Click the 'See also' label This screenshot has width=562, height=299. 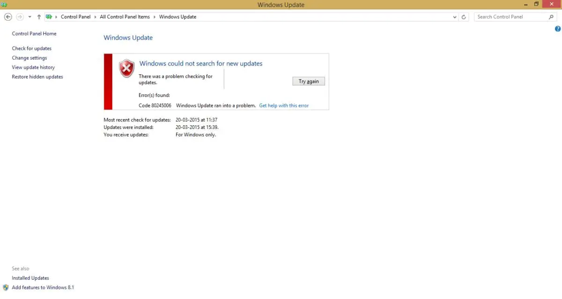pyautogui.click(x=21, y=269)
